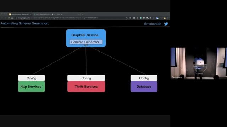Click the Twitter bird icon
Screen dimensions: 227x127
pyautogui.click(x=166, y=24)
